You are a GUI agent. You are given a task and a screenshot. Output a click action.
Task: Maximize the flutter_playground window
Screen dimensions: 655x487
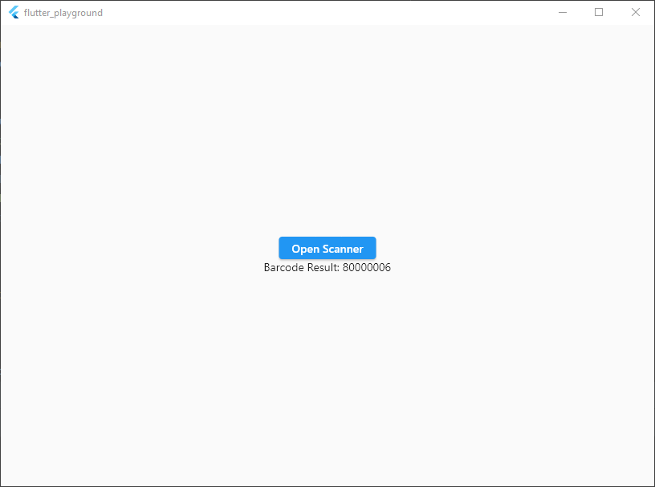click(x=599, y=13)
